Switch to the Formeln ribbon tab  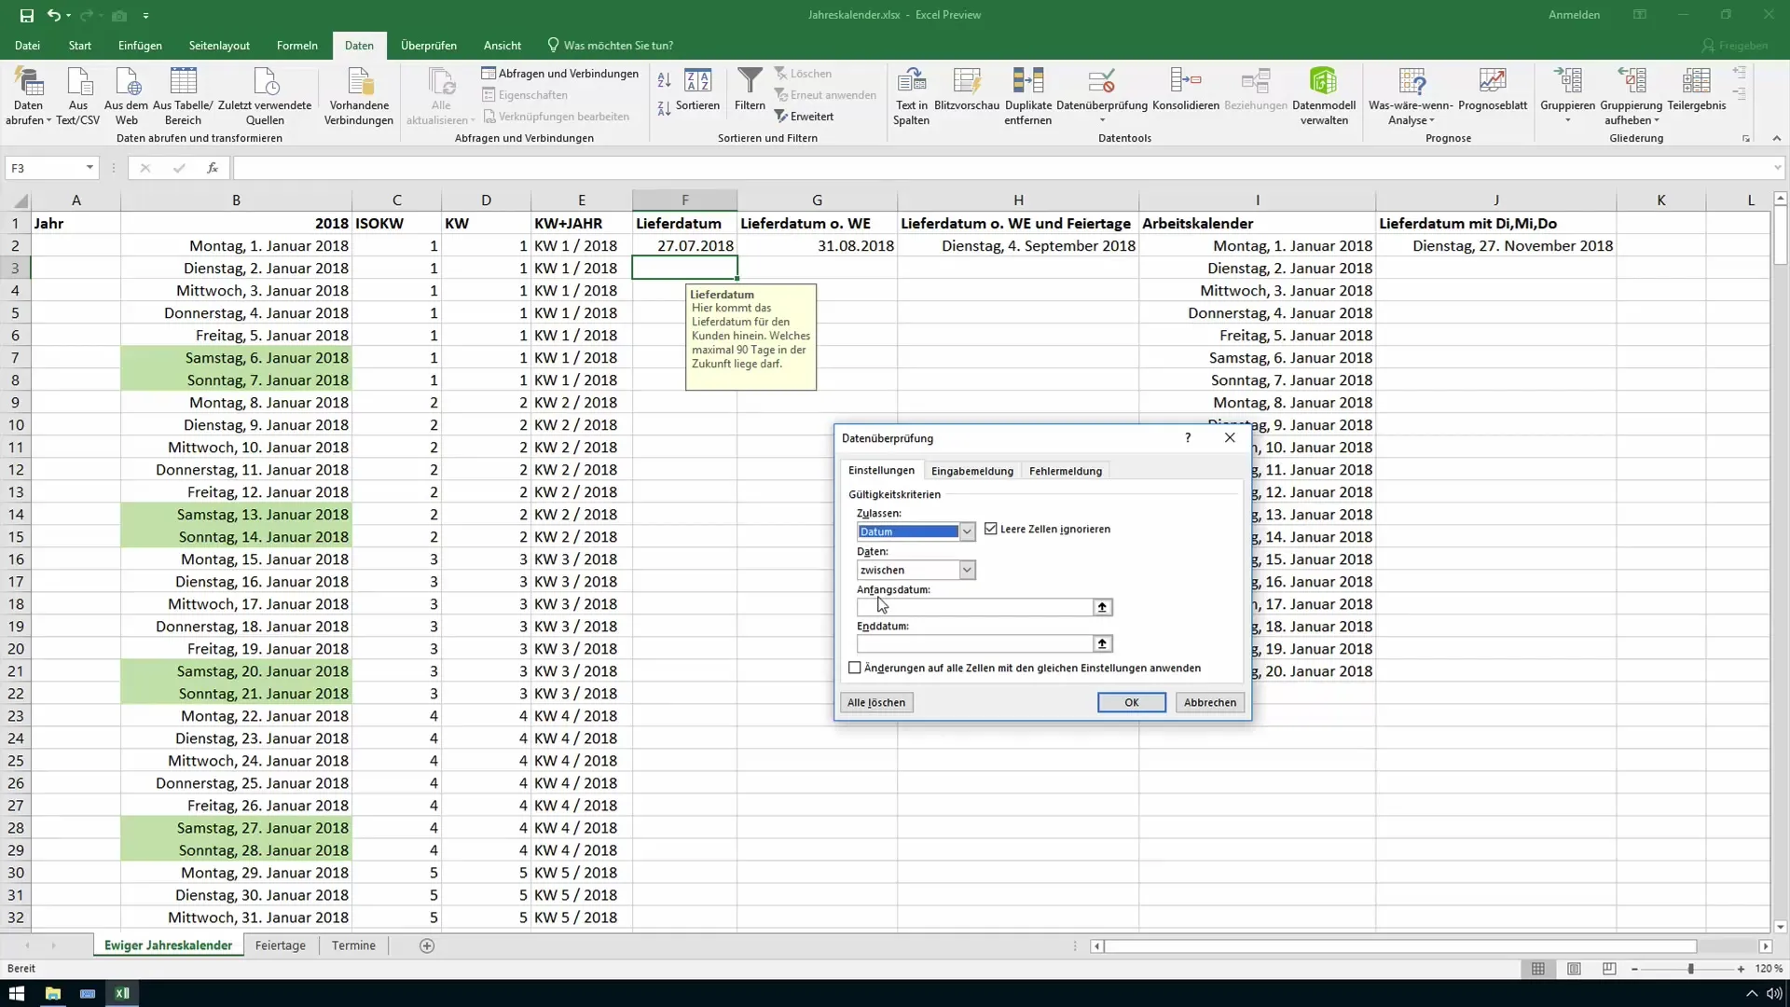(297, 45)
